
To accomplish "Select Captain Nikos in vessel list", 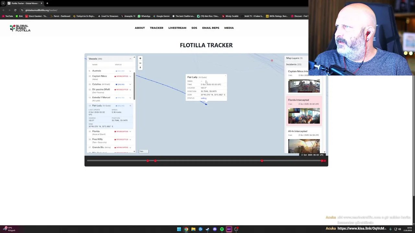I will 100,76.
